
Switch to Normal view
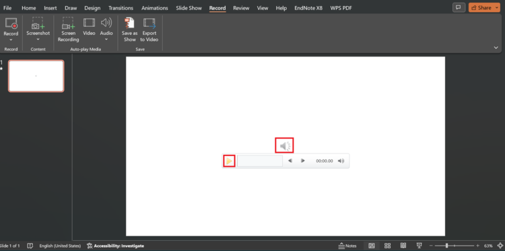point(372,246)
